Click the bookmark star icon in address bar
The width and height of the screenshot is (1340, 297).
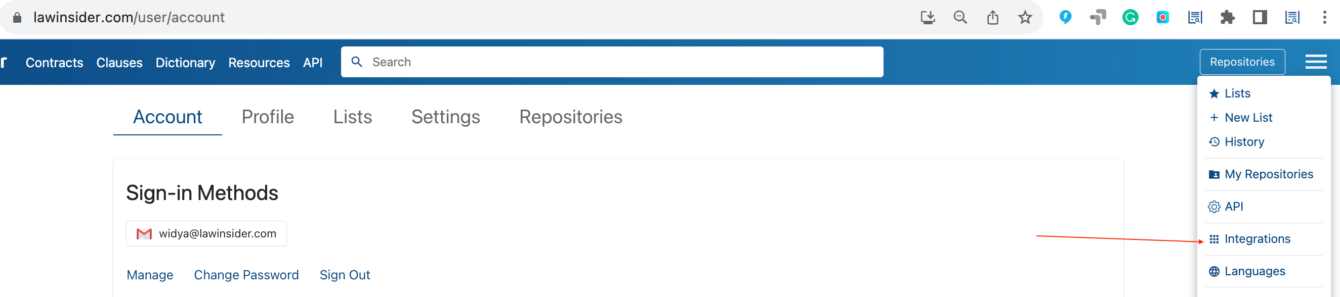[1025, 18]
